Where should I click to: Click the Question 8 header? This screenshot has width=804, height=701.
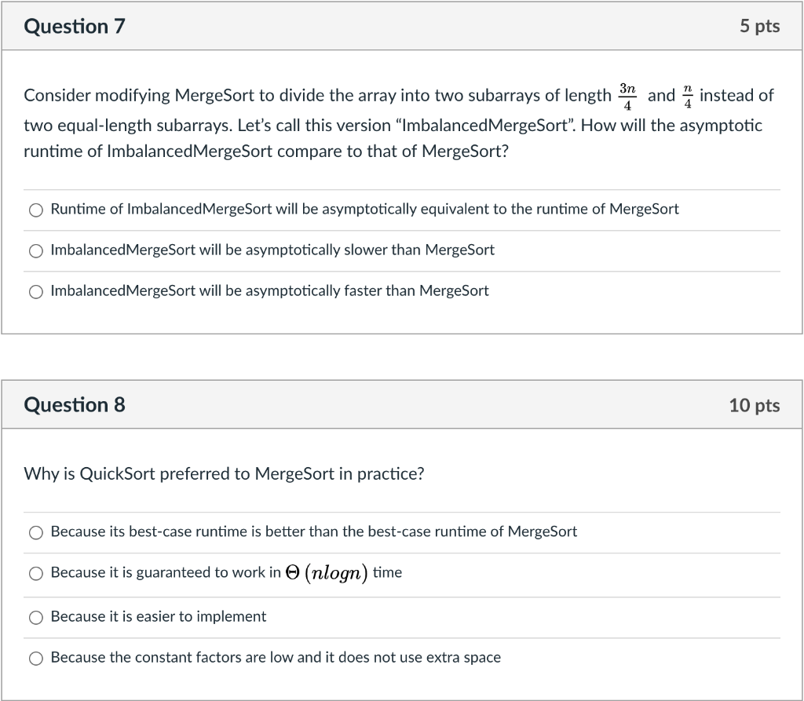pos(75,404)
